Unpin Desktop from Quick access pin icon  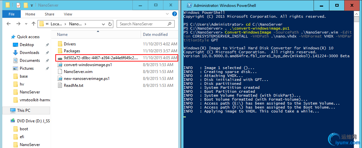click(47, 45)
